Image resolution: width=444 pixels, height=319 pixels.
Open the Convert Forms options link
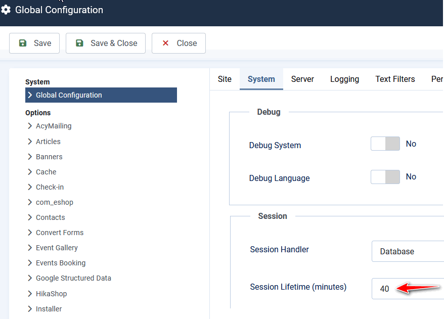coord(60,233)
